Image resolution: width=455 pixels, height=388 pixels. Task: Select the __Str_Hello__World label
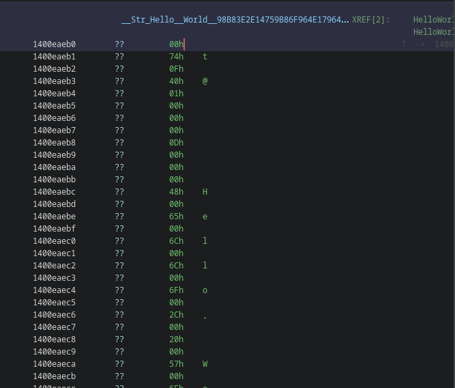(x=235, y=20)
